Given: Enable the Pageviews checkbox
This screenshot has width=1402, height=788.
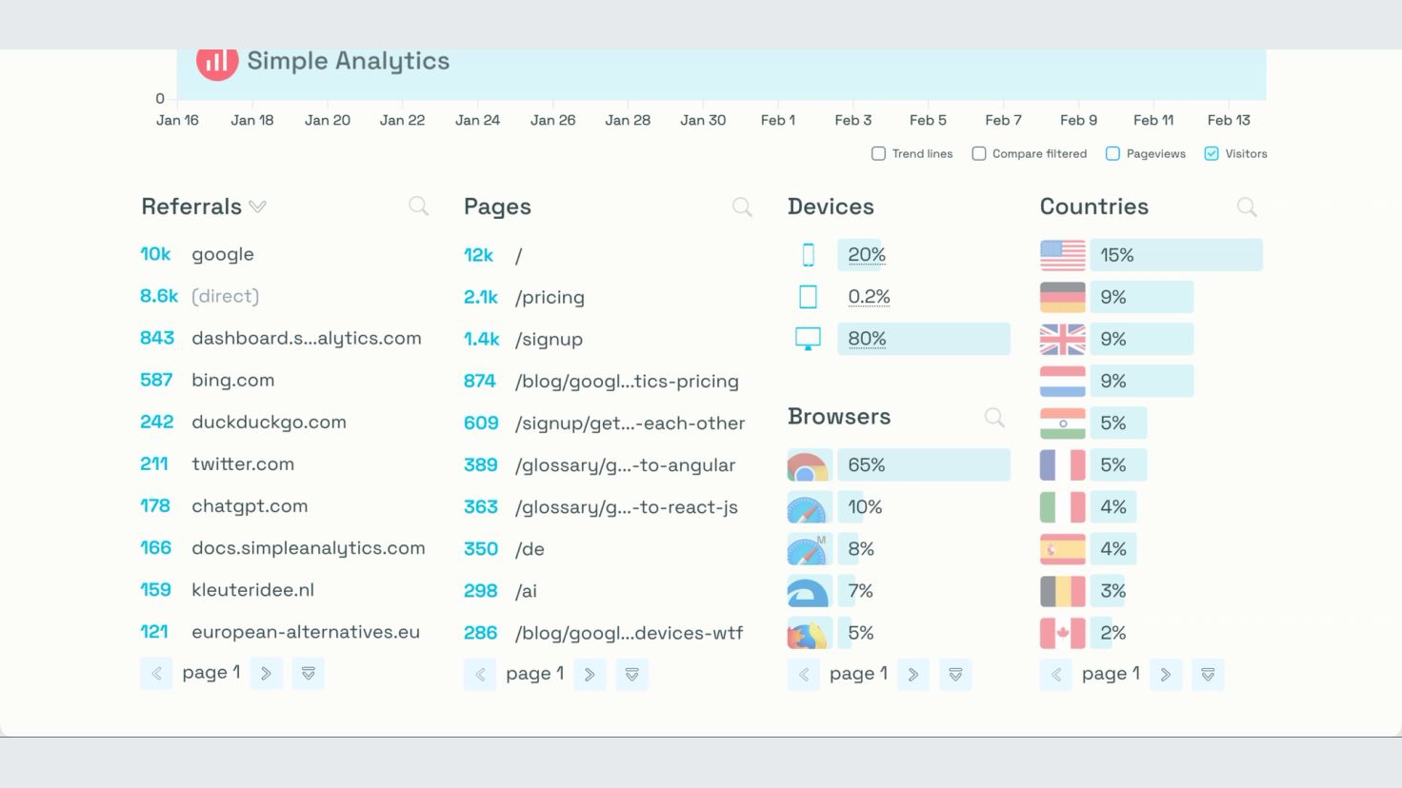Looking at the screenshot, I should pos(1112,153).
